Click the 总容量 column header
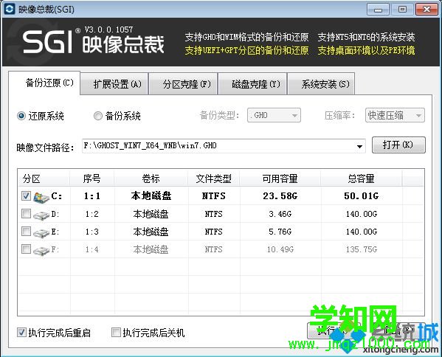The height and width of the screenshot is (357, 442). 362,178
